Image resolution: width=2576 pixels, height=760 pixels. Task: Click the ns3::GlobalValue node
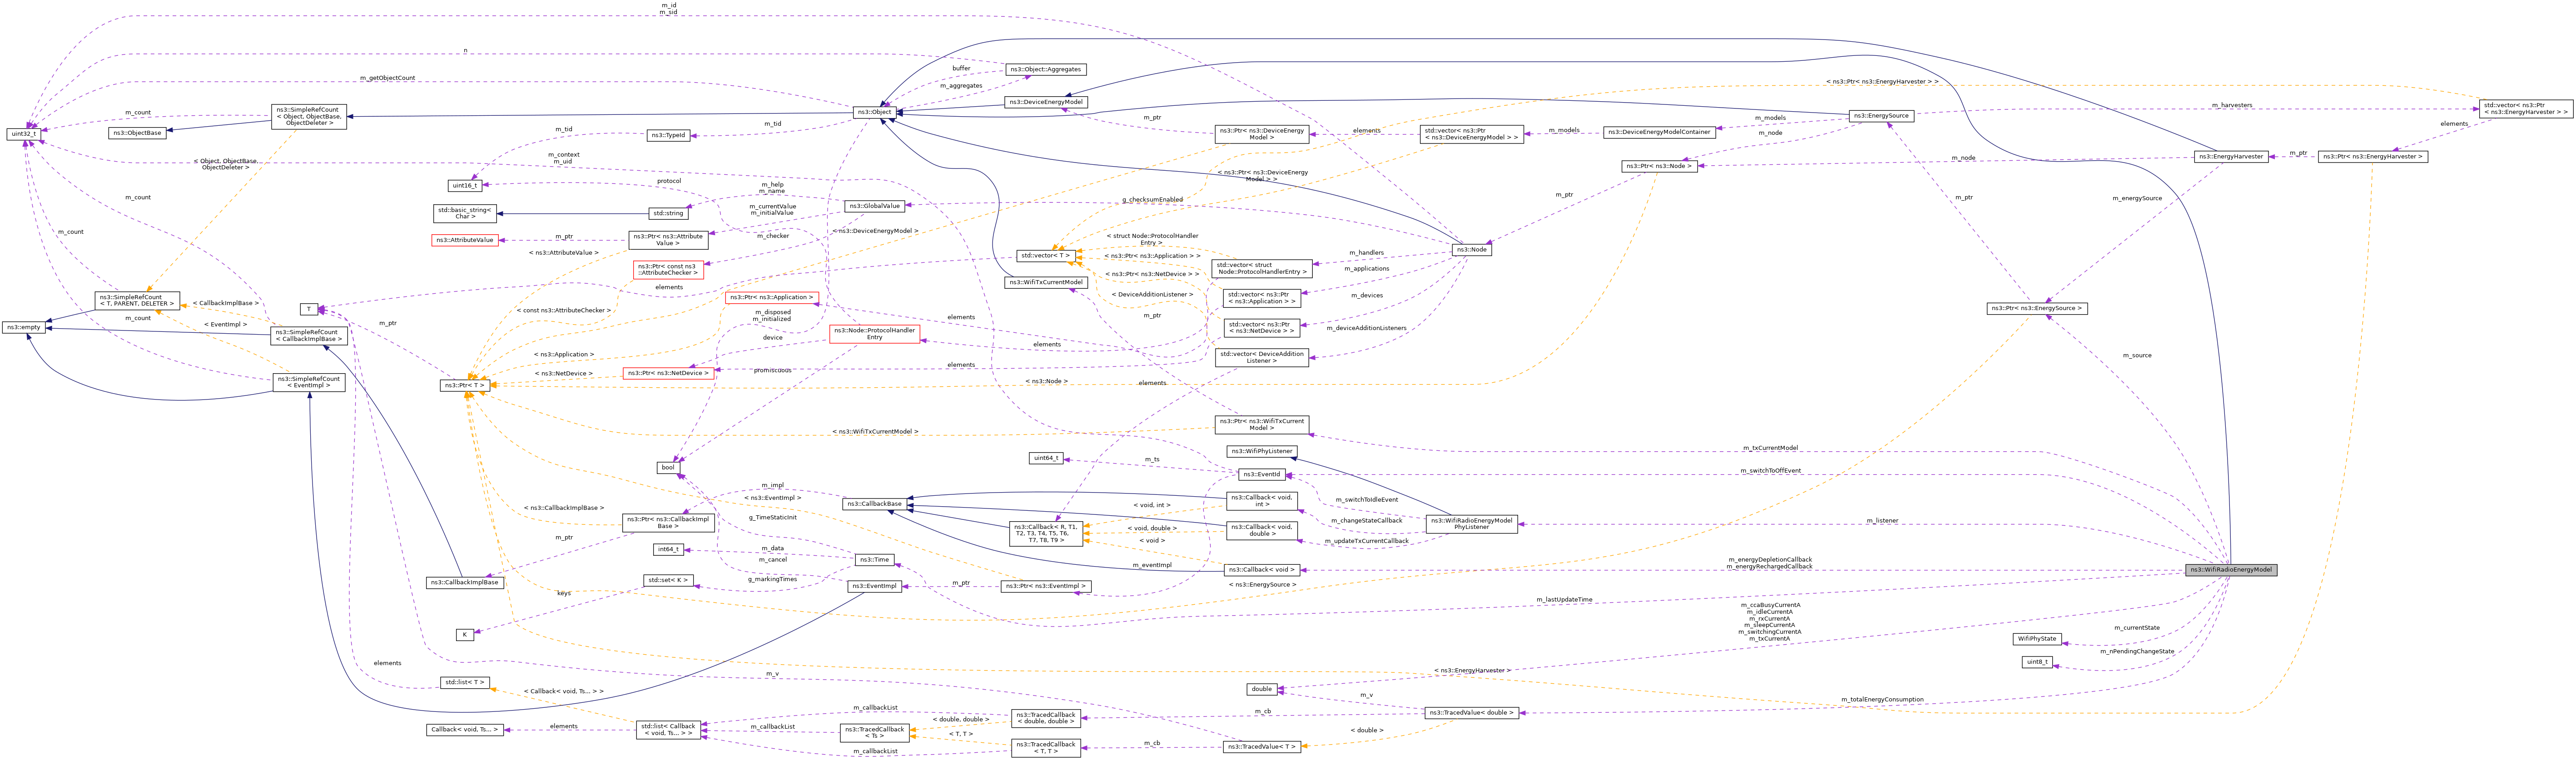pyautogui.click(x=874, y=206)
